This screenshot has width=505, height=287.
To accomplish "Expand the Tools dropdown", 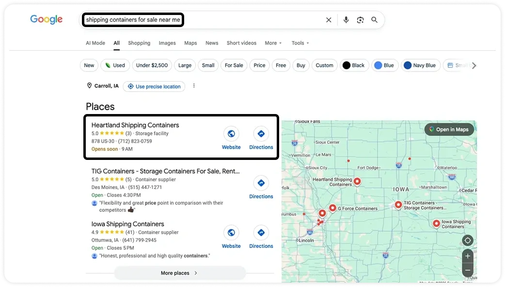I will (x=300, y=43).
